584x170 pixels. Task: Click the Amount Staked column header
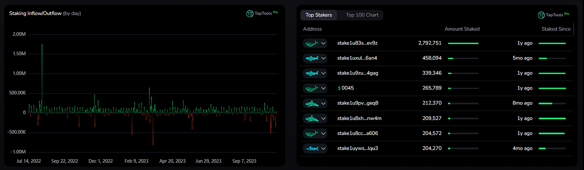[x=462, y=29]
